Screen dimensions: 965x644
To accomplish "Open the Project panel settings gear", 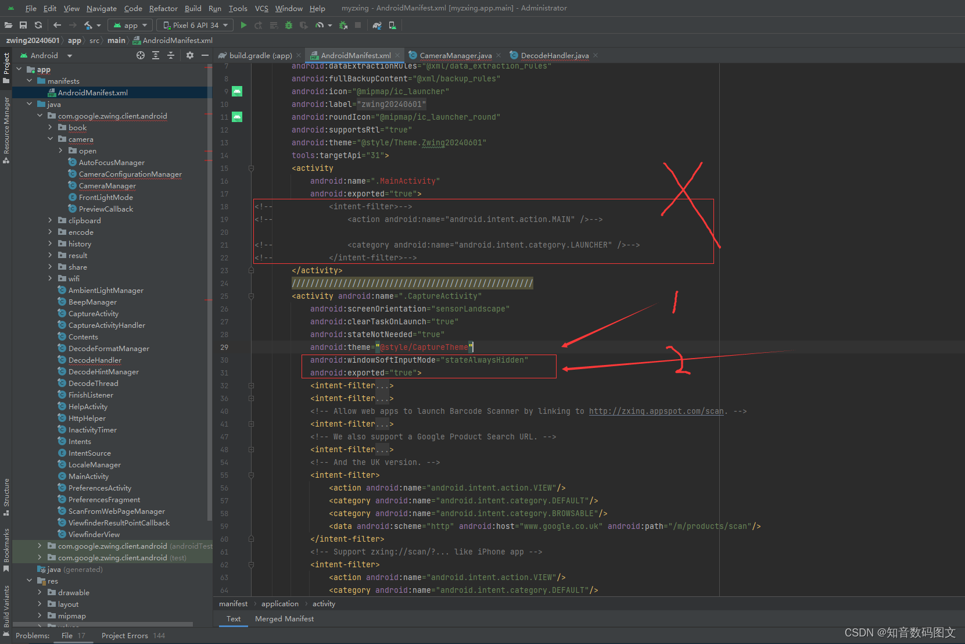I will pyautogui.click(x=190, y=55).
